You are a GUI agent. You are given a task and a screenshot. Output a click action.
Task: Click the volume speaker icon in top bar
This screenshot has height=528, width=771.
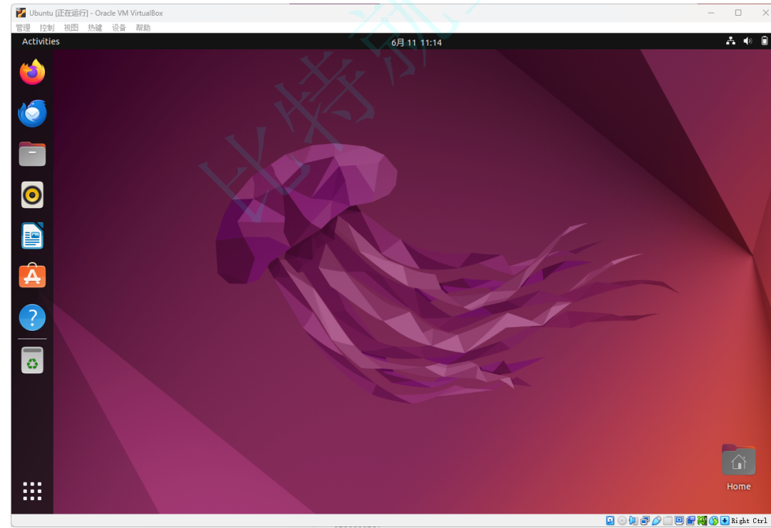pyautogui.click(x=747, y=41)
